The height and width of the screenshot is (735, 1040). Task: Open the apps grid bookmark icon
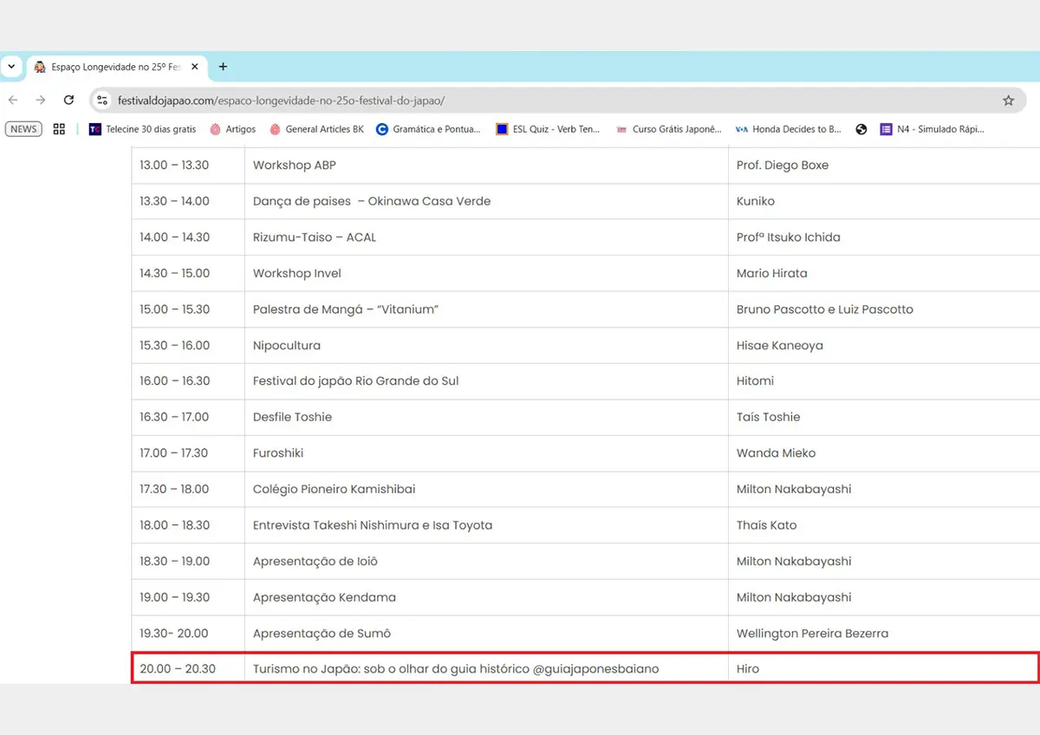pos(59,129)
